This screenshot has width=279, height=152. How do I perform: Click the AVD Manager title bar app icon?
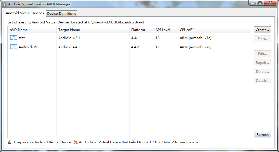(4, 4)
